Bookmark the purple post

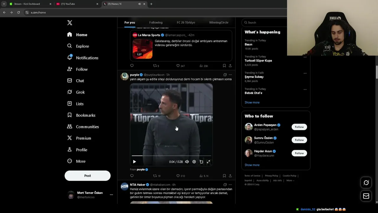click(224, 176)
